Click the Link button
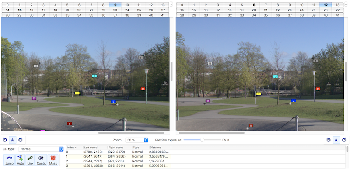 30,160
